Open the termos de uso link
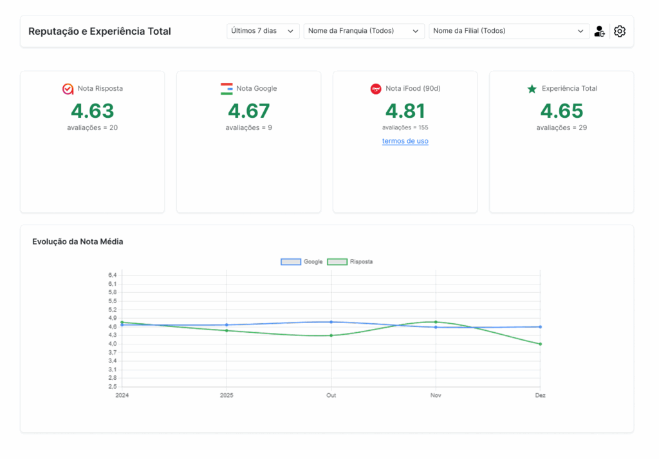 click(x=405, y=141)
